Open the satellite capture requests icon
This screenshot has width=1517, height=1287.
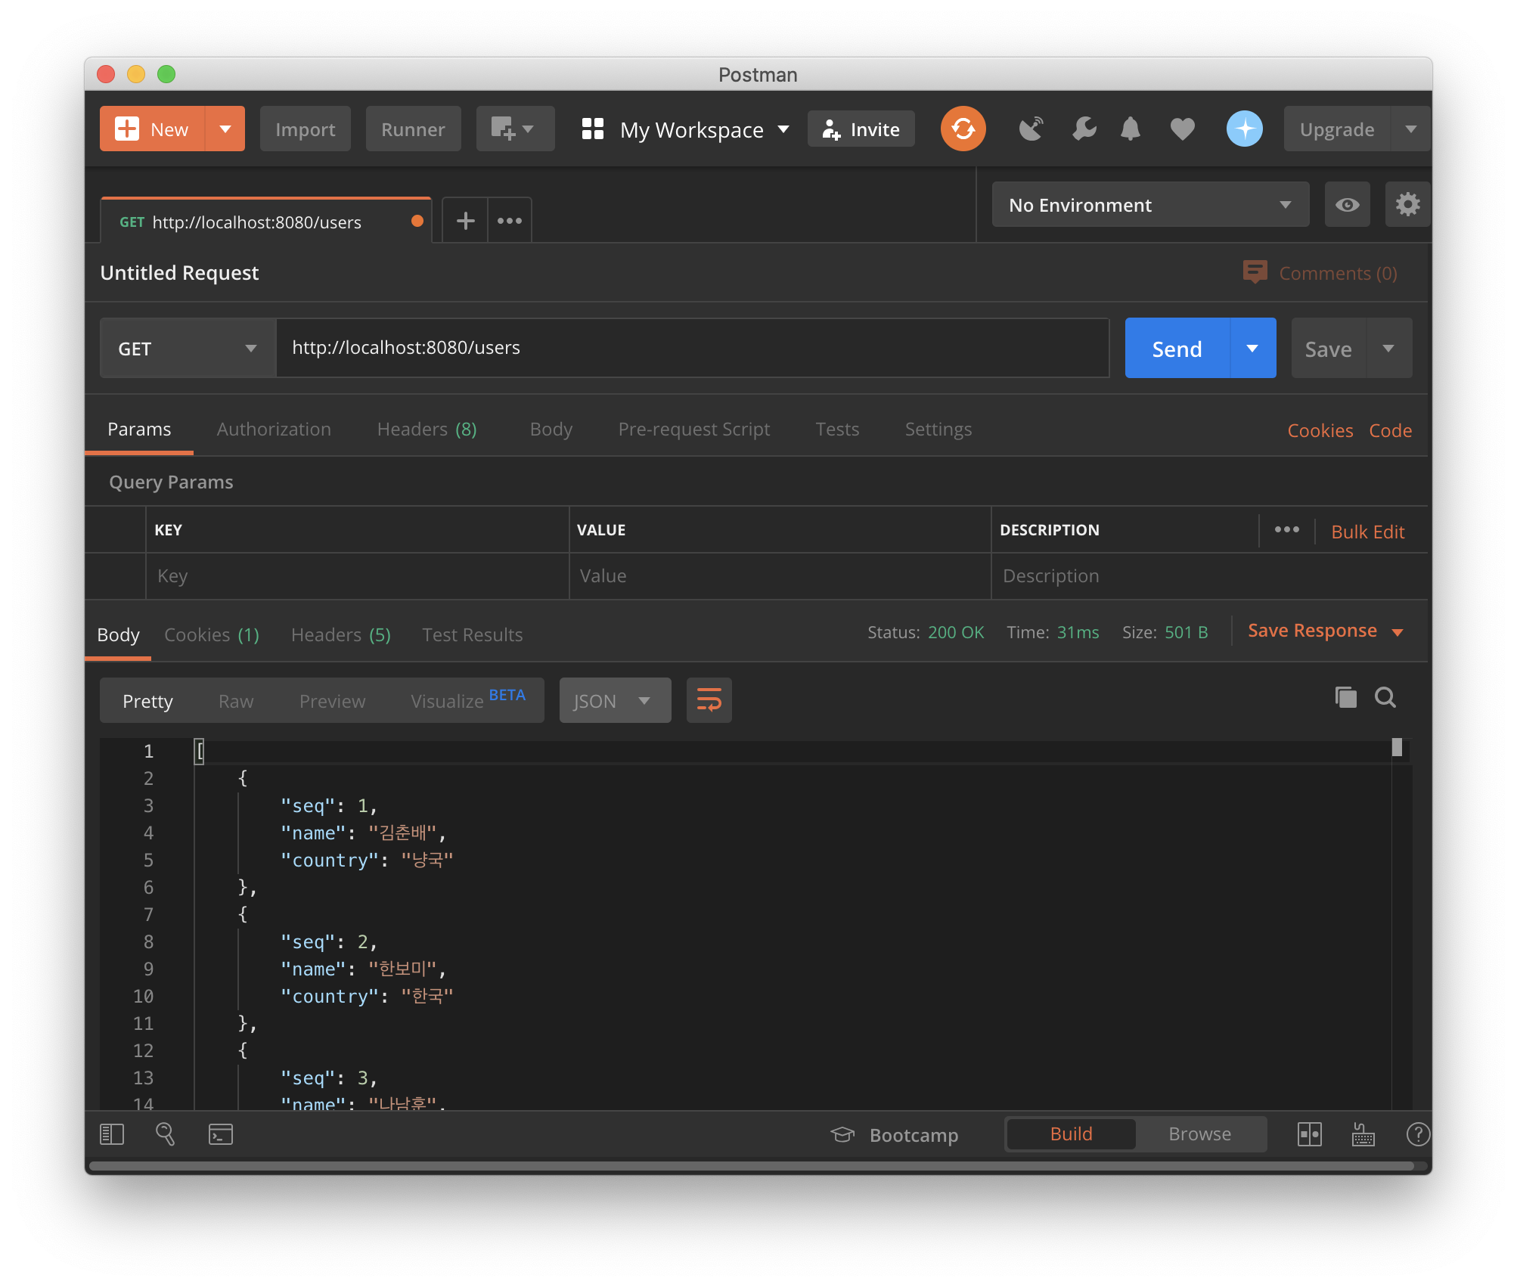click(x=1031, y=129)
